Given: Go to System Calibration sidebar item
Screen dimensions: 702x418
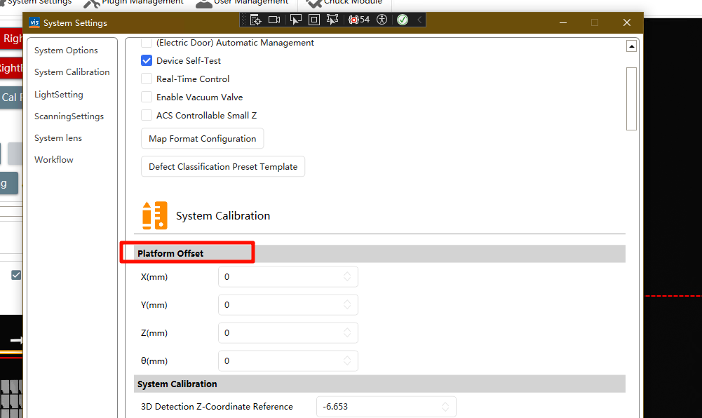Looking at the screenshot, I should [72, 72].
